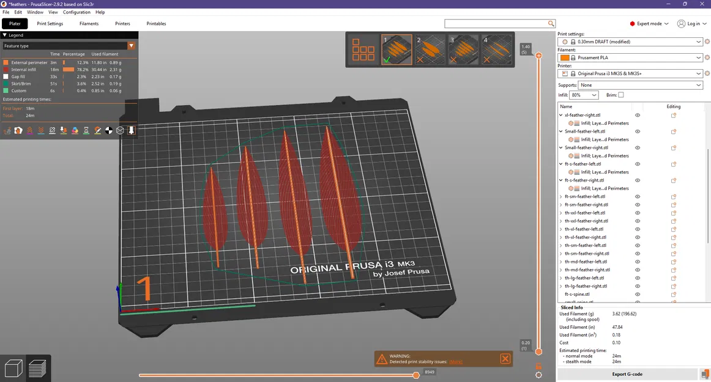This screenshot has height=382, width=711.
Task: Open the bed arrangement grid overview icon
Action: coord(363,50)
